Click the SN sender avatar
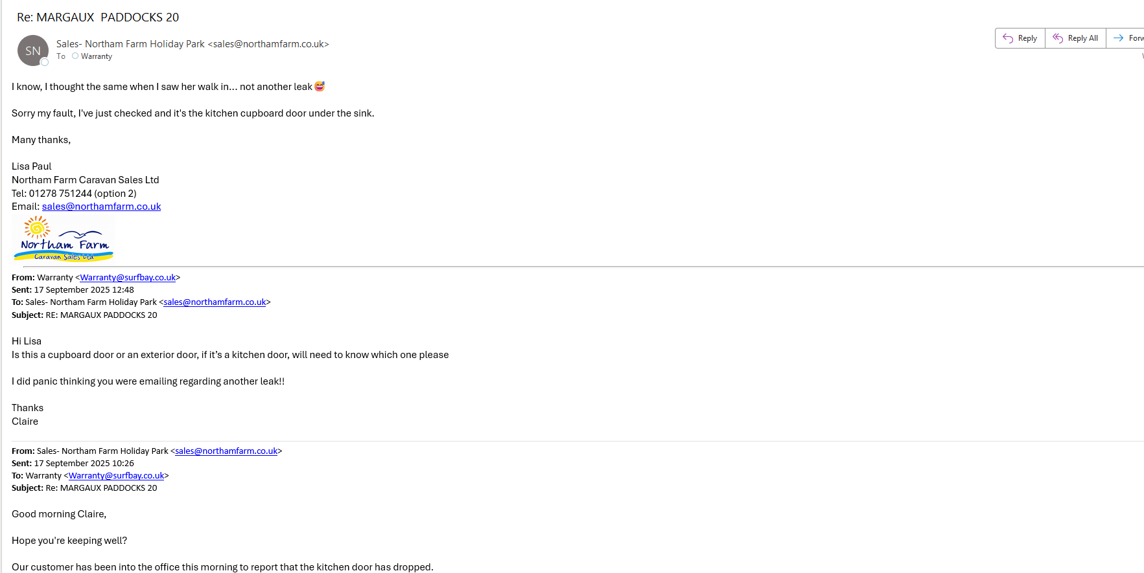Screen dimensions: 1144x573 [x=32, y=51]
